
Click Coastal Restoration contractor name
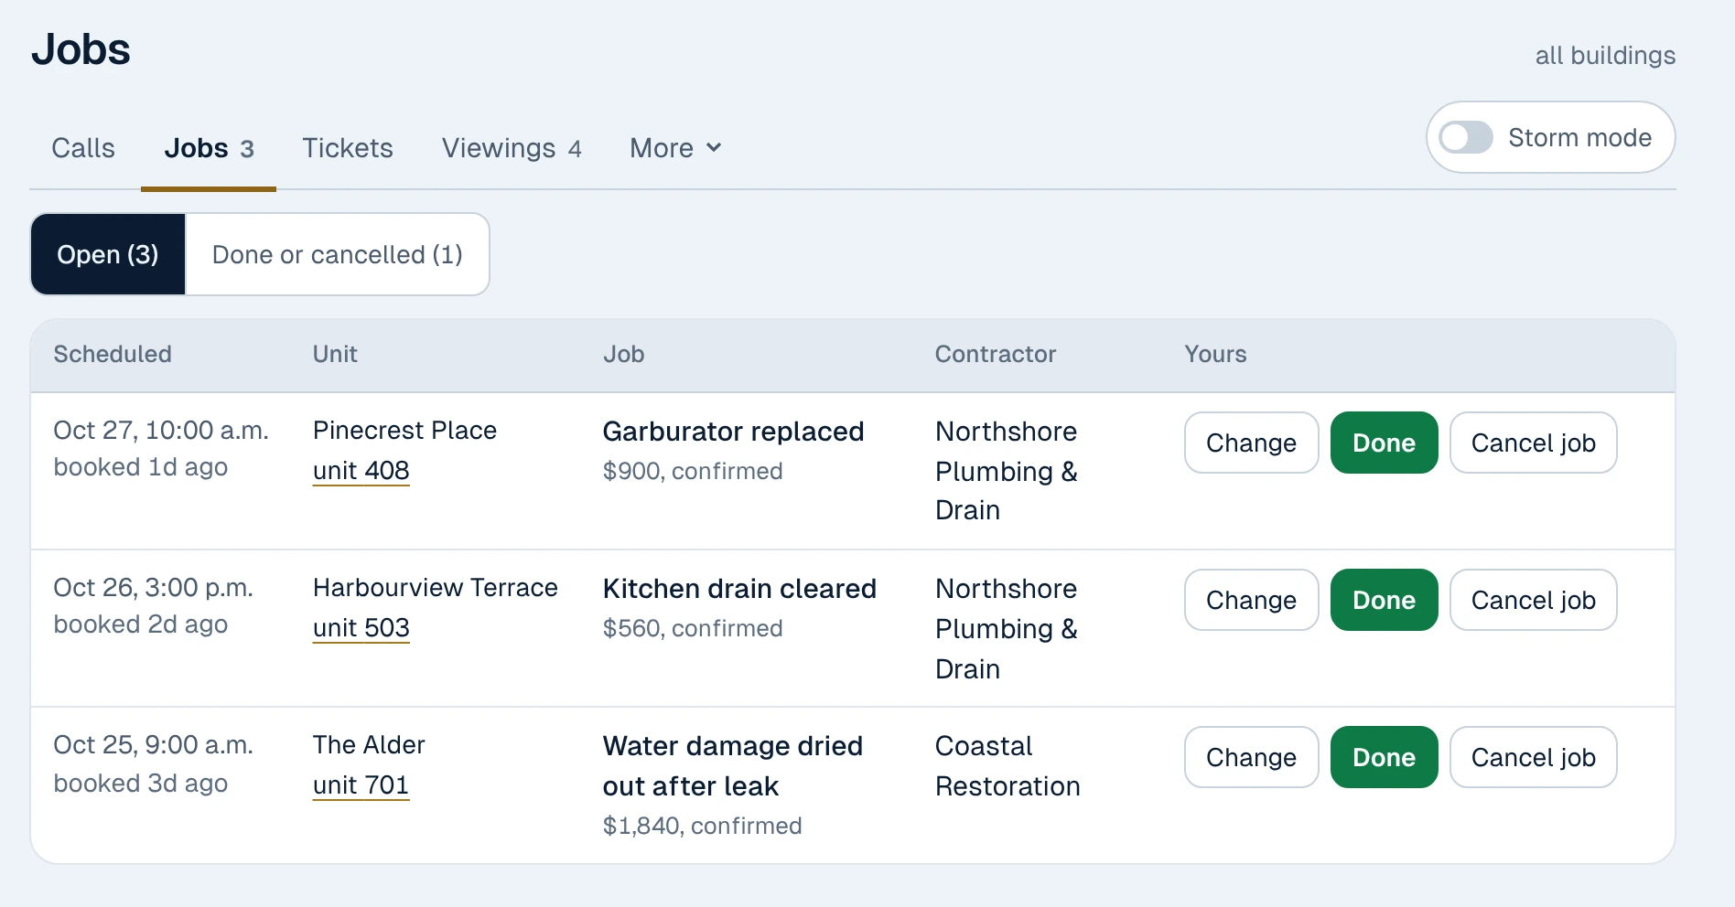coord(1008,766)
